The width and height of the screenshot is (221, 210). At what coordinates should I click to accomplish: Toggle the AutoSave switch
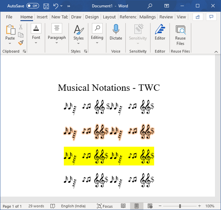pyautogui.click(x=33, y=6)
